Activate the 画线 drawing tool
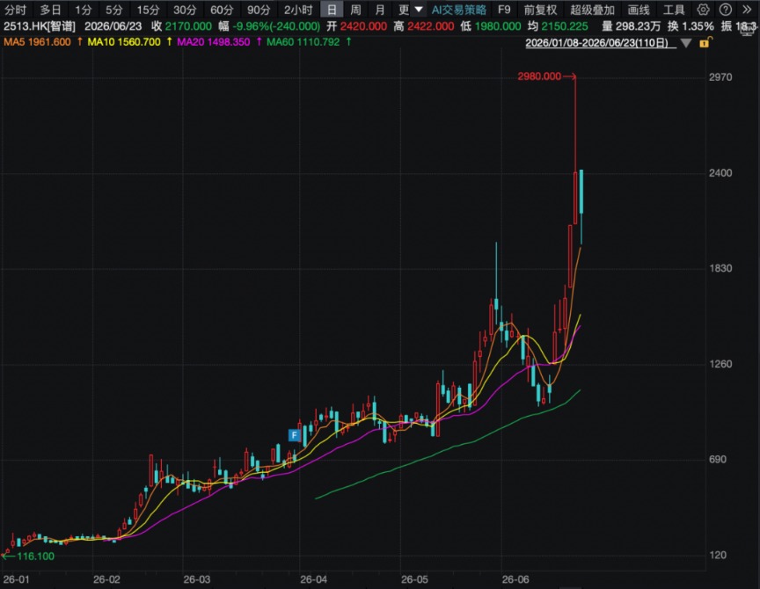Viewport: 760px width, 589px height. (639, 10)
